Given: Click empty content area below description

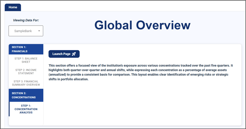Looking at the screenshot, I should pyautogui.click(x=142, y=103).
